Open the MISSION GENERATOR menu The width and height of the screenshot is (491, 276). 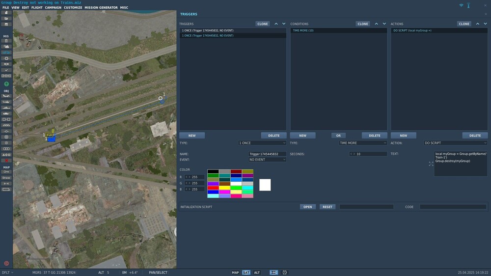pyautogui.click(x=101, y=7)
